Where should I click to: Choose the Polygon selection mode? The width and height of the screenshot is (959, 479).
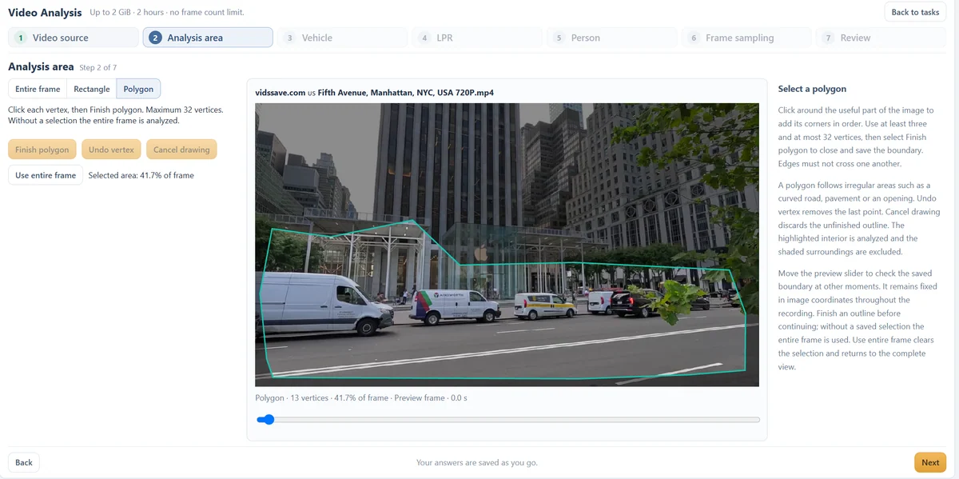138,89
